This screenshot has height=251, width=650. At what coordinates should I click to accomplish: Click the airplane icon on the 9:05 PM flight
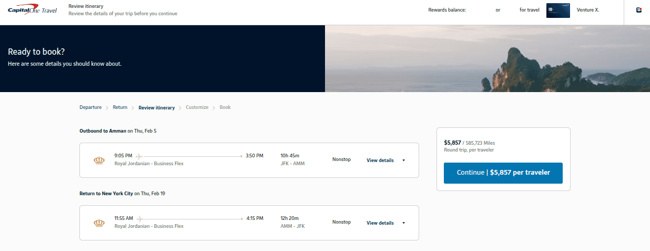(x=139, y=156)
